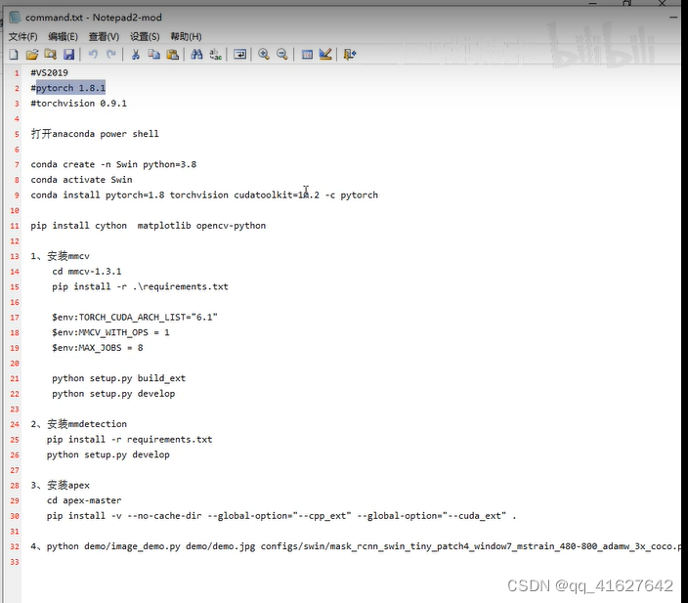Click 'python setup.py develop' on line 26
Image resolution: width=688 pixels, height=603 pixels.
[x=107, y=454]
